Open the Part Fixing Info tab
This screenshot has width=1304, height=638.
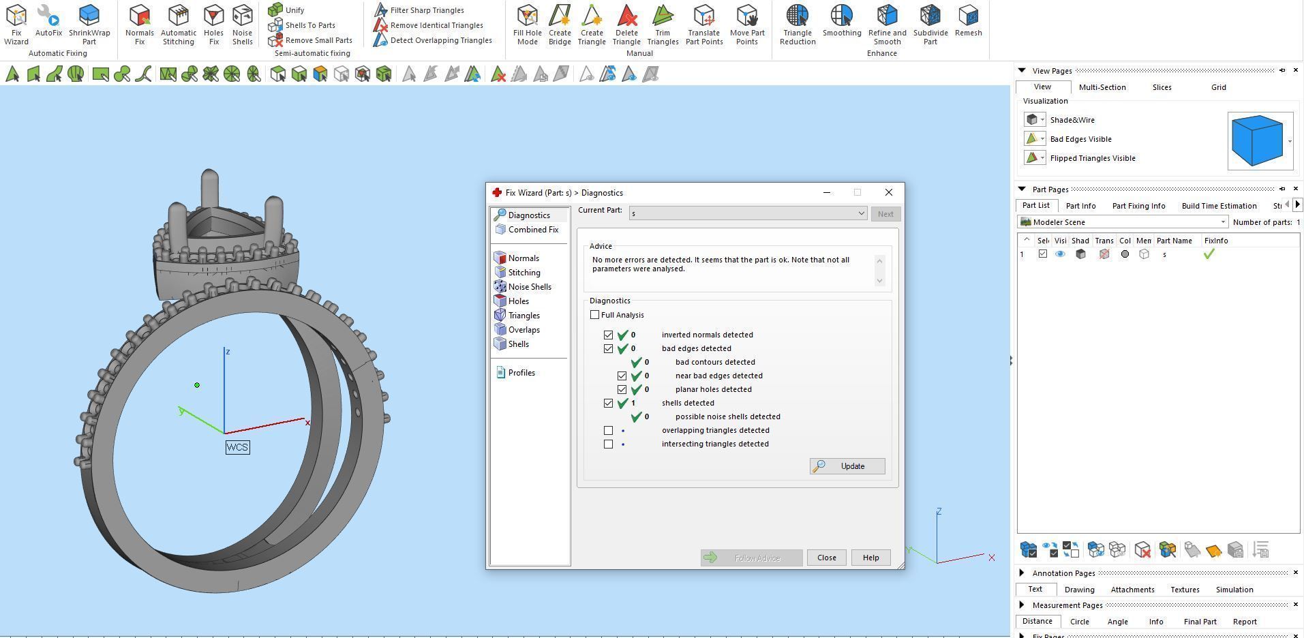pos(1138,206)
